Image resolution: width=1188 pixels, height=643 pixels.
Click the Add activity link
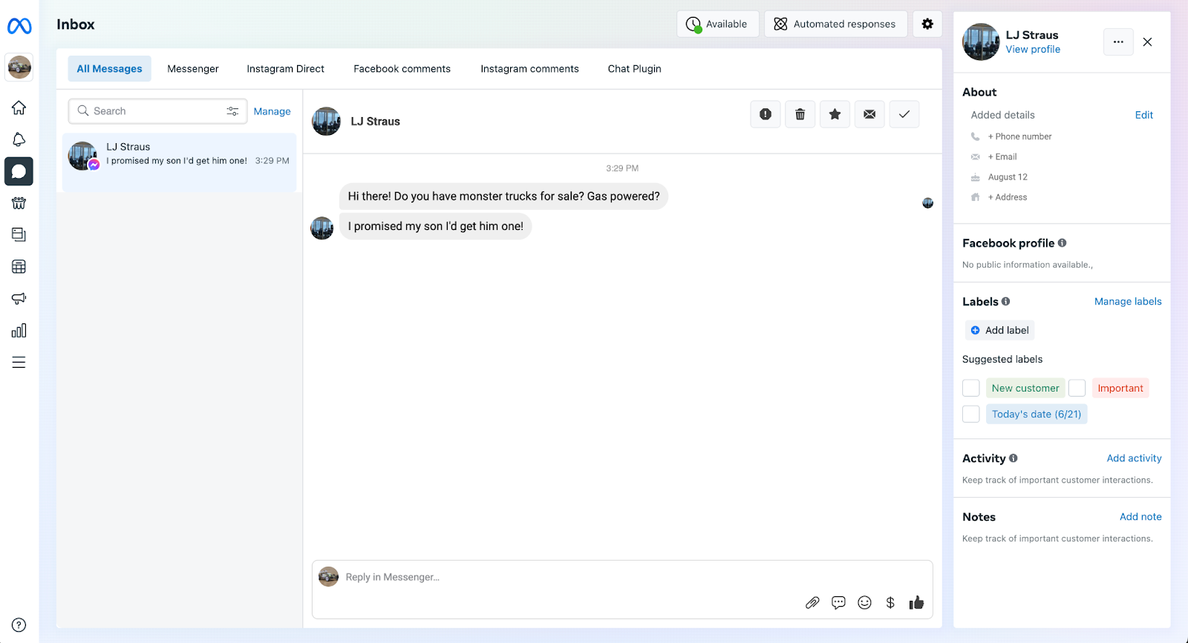(x=1135, y=458)
